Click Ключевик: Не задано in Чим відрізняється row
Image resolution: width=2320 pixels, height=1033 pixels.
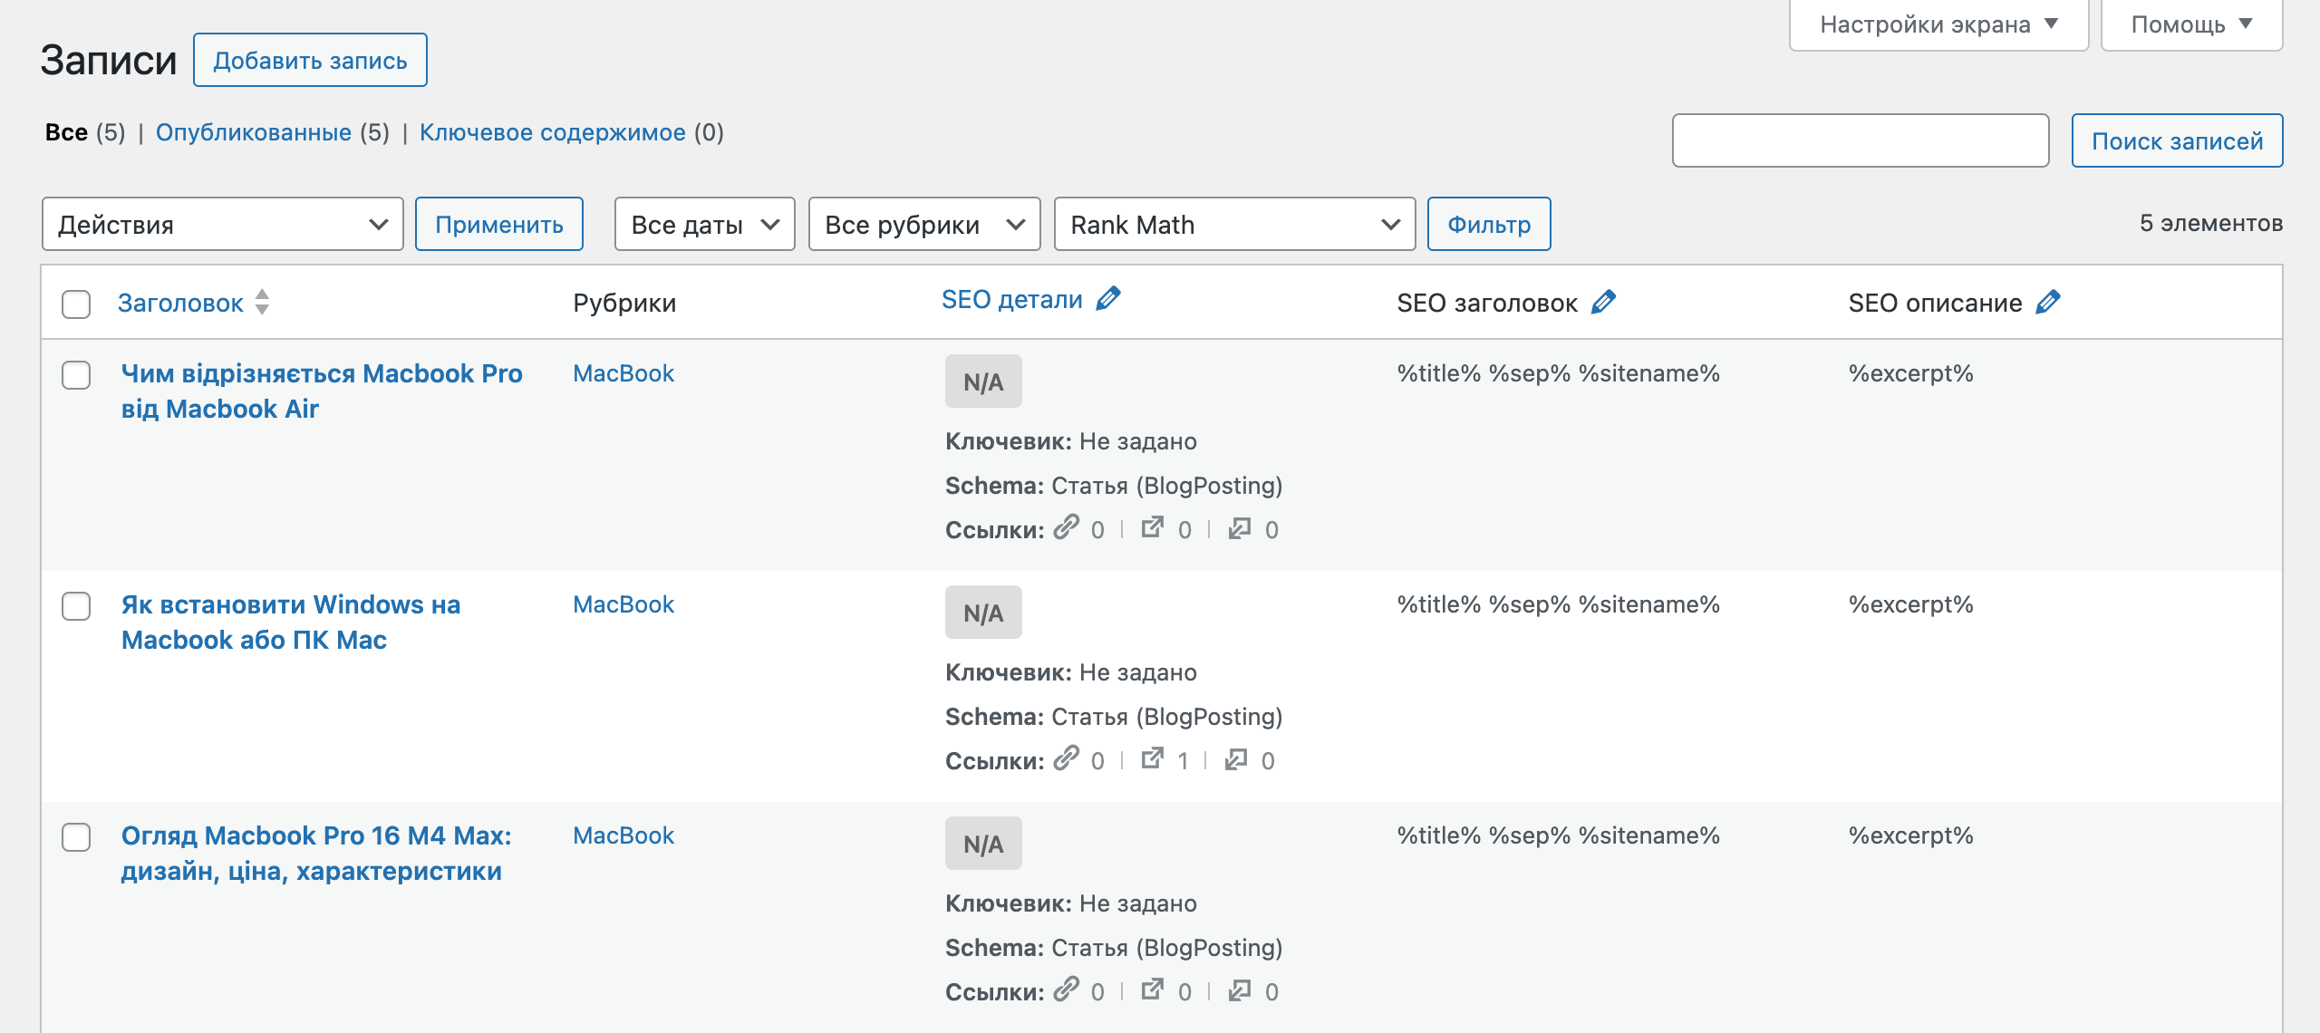pos(1071,441)
